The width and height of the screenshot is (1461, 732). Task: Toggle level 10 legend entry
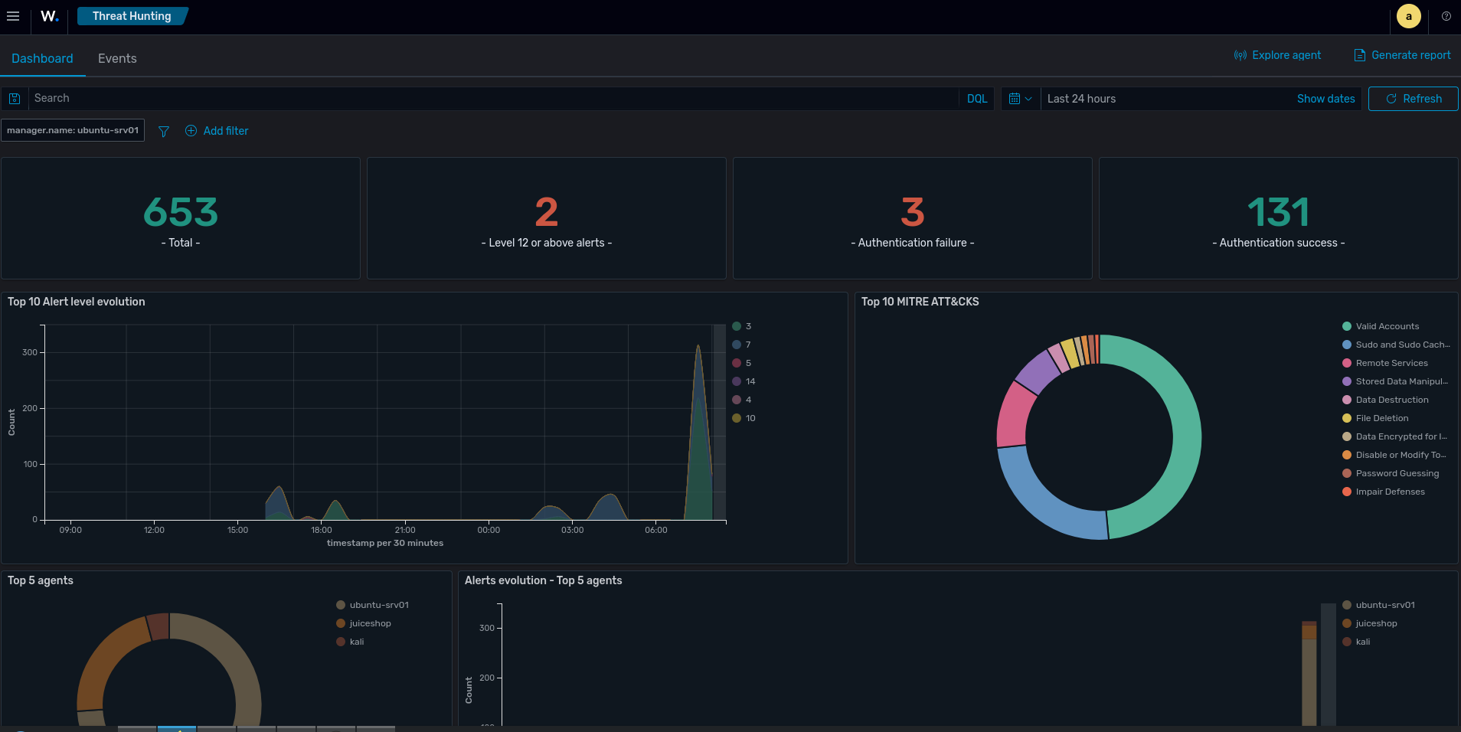click(744, 418)
